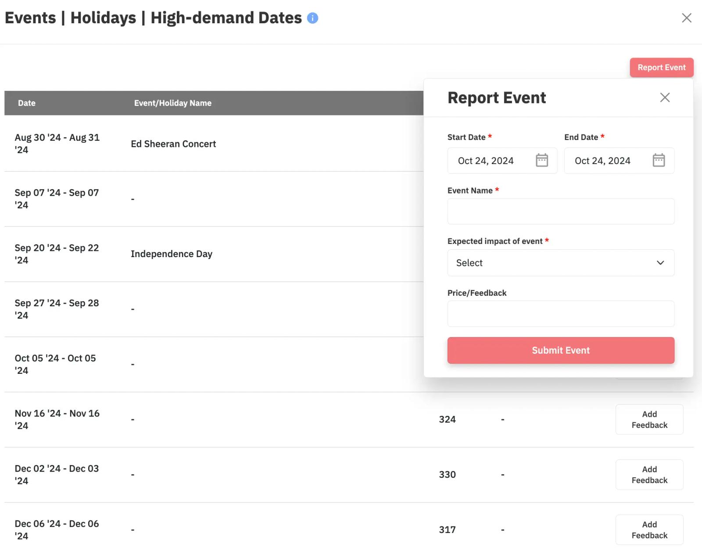Click the Start Date field Oct 24, 2024

coord(502,161)
